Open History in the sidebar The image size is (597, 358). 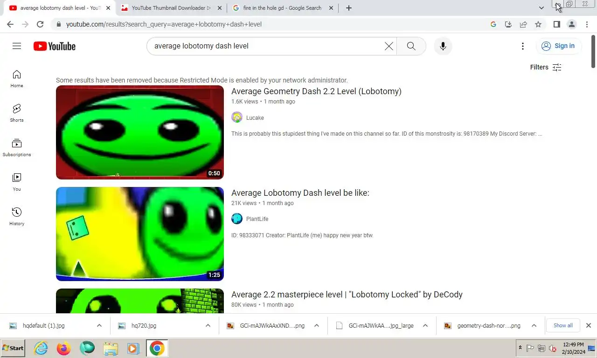click(x=17, y=217)
